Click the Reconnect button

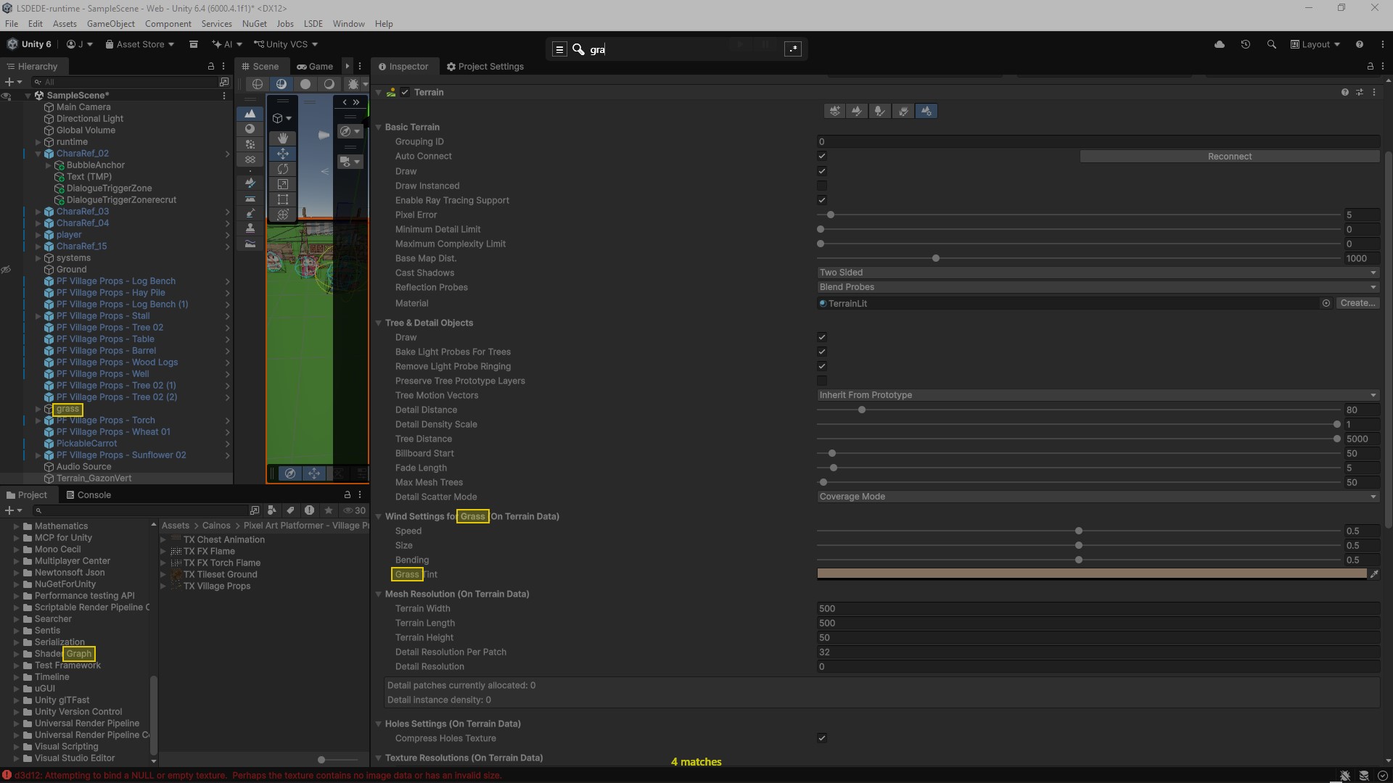(x=1230, y=157)
